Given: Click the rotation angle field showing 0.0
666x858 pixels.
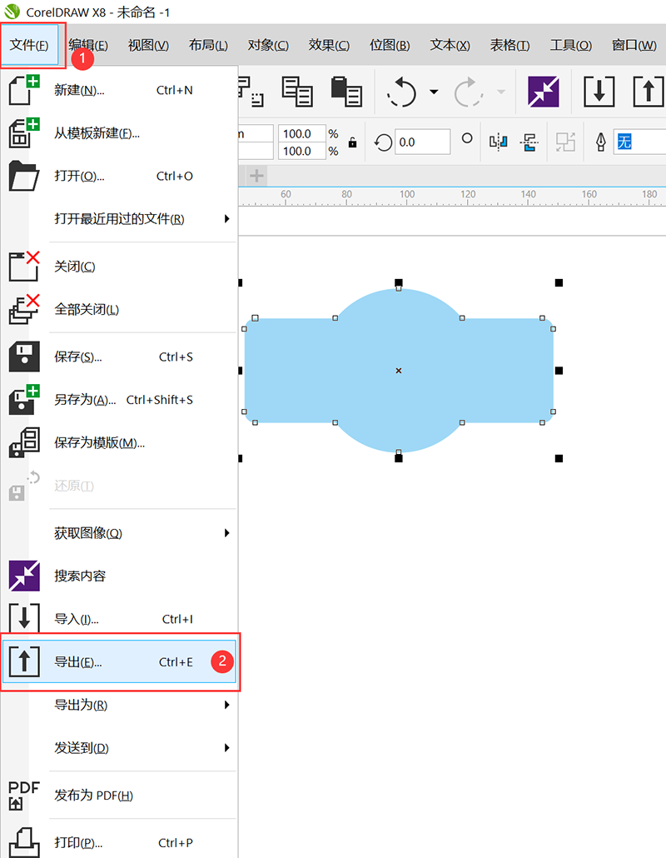Looking at the screenshot, I should pyautogui.click(x=422, y=142).
